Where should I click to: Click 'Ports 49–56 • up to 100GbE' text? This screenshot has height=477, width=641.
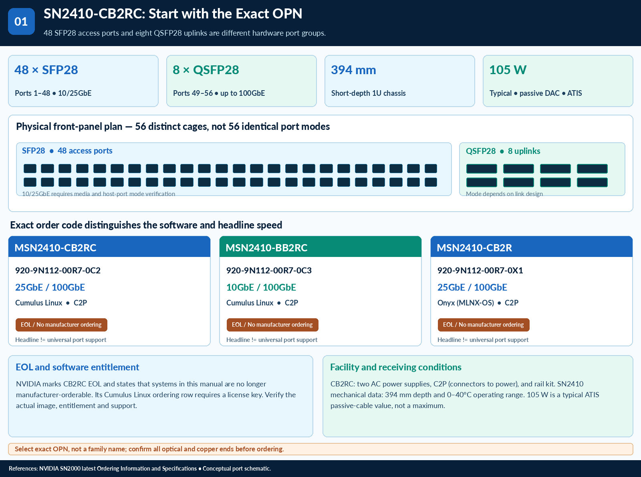pyautogui.click(x=219, y=93)
